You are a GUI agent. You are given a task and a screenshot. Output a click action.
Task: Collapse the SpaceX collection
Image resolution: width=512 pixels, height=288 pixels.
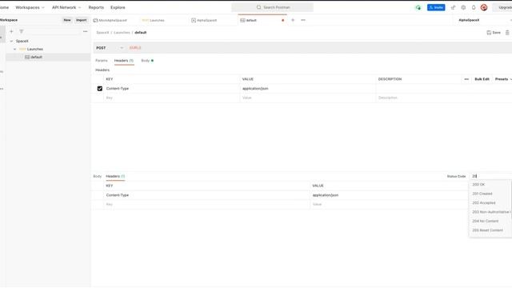[x=11, y=41]
